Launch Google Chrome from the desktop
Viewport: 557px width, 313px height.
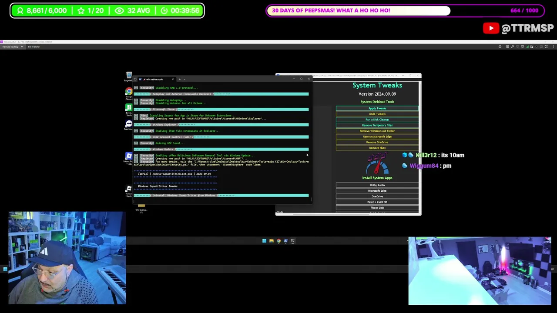(x=129, y=93)
